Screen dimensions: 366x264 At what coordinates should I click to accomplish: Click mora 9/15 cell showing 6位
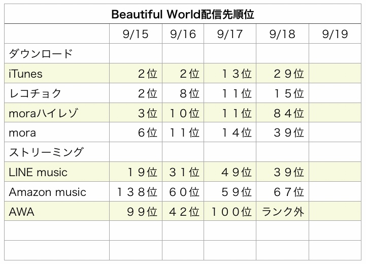(136, 133)
